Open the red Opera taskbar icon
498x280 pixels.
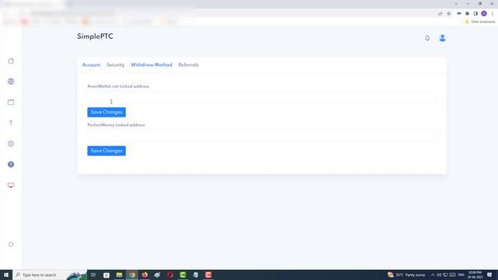(170, 275)
